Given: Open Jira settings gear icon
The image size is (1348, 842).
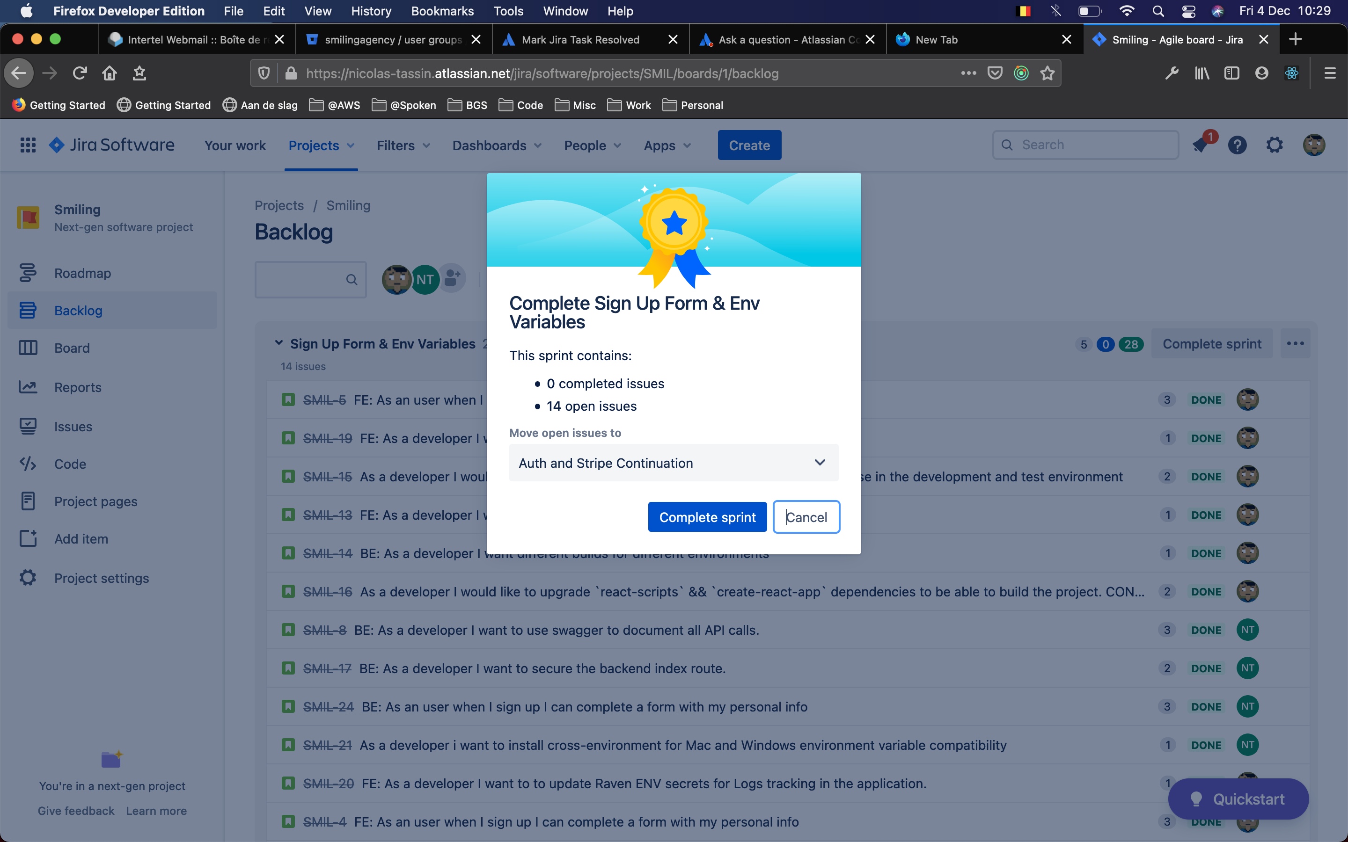Looking at the screenshot, I should pos(1275,145).
